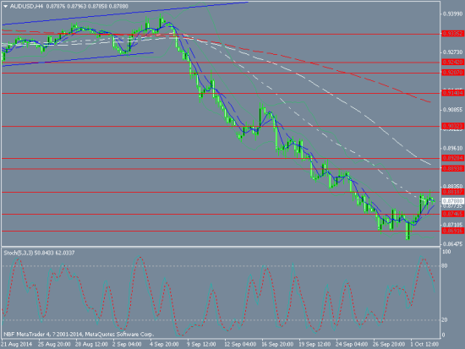Screen dimensions: 465x349
Task: Click the 20 level on stochastic scale
Action: (x=444, y=320)
